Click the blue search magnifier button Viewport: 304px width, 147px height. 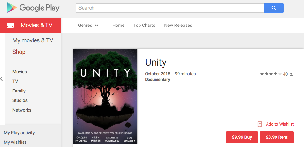pyautogui.click(x=274, y=8)
